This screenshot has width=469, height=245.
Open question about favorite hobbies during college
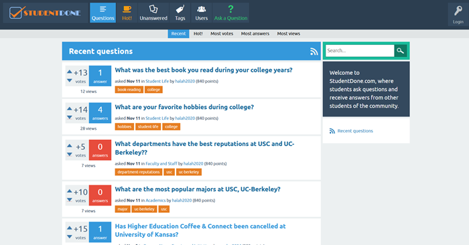click(184, 107)
